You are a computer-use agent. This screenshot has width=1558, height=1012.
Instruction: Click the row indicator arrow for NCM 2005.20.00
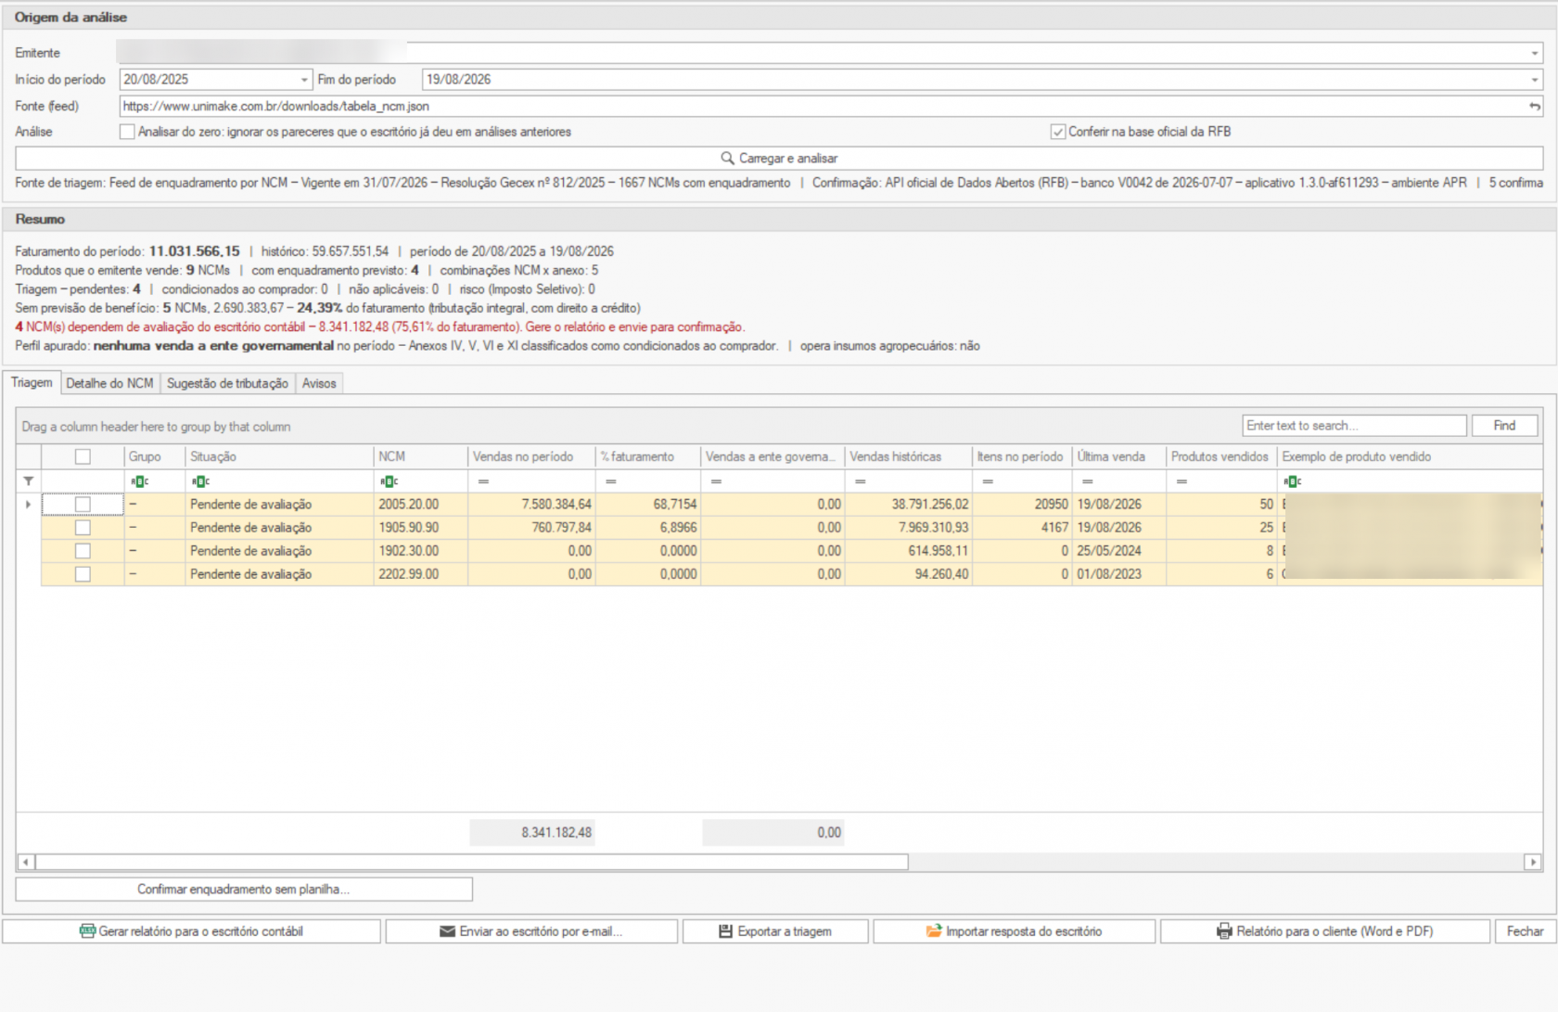29,505
